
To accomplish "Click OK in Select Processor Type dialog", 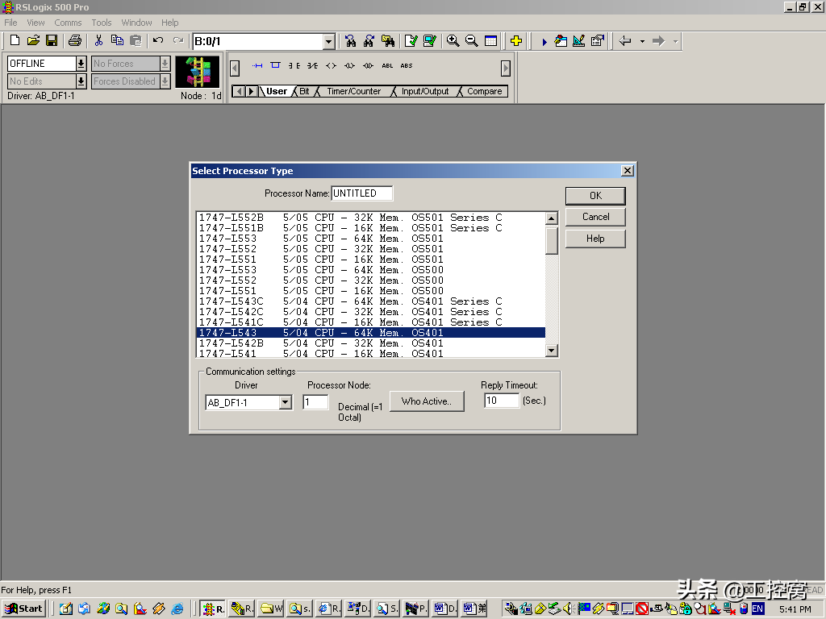I will coord(595,196).
